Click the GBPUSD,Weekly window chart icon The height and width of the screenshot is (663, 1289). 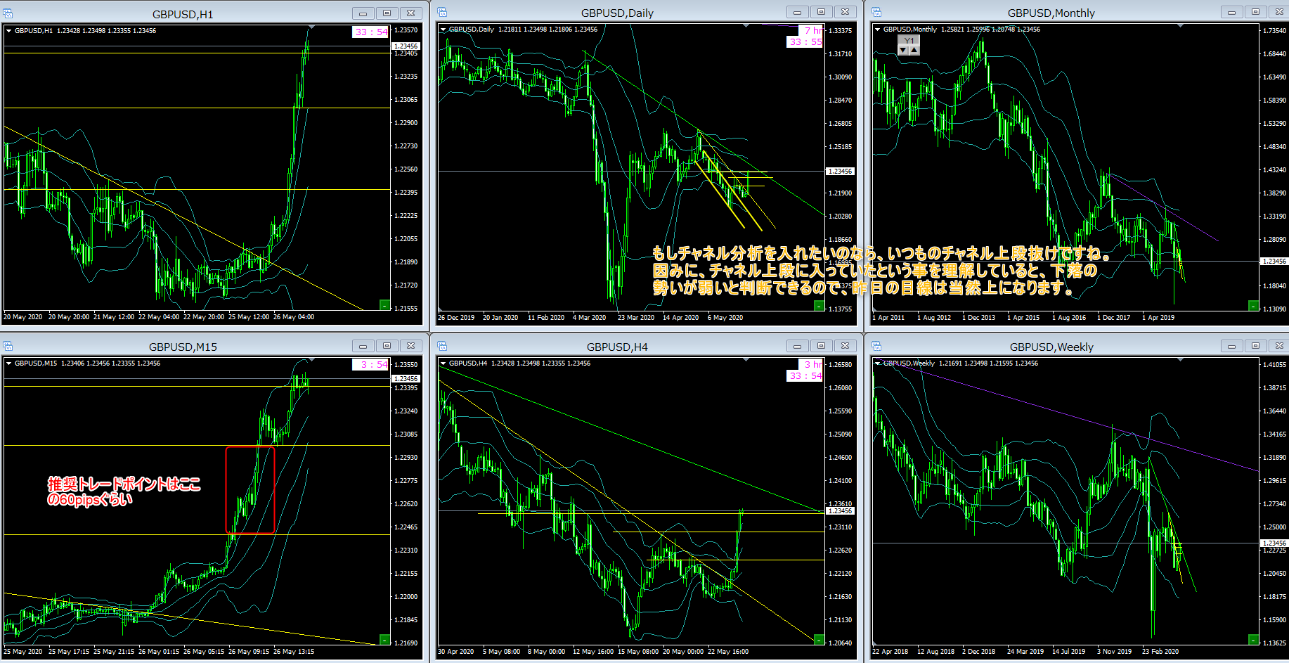point(876,346)
